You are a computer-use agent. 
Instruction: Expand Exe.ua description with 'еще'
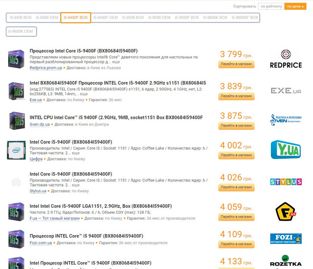click(x=84, y=94)
